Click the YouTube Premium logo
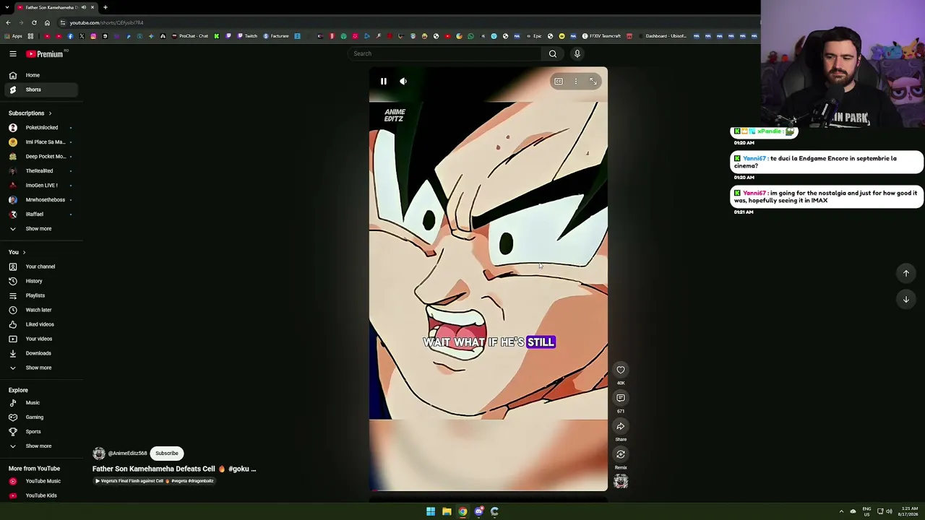This screenshot has height=520, width=925. click(45, 53)
